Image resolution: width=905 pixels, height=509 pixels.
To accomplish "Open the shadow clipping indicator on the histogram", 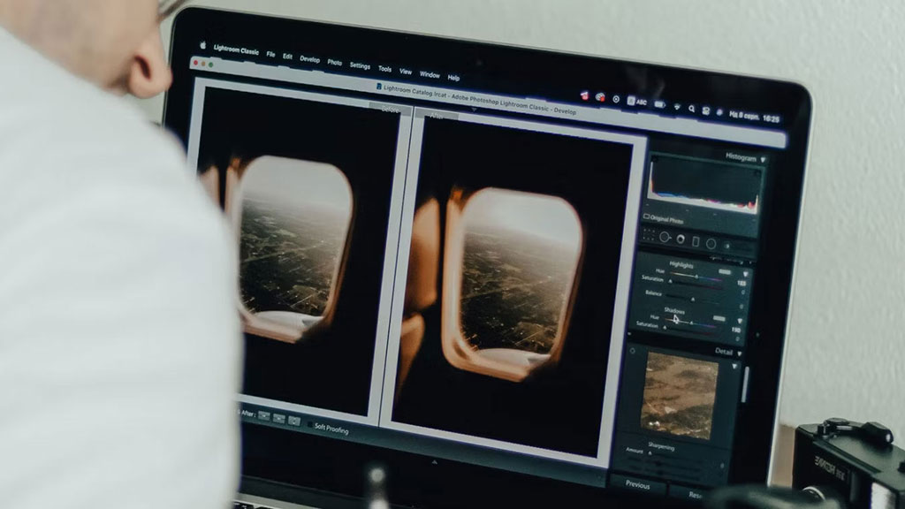I will (653, 159).
